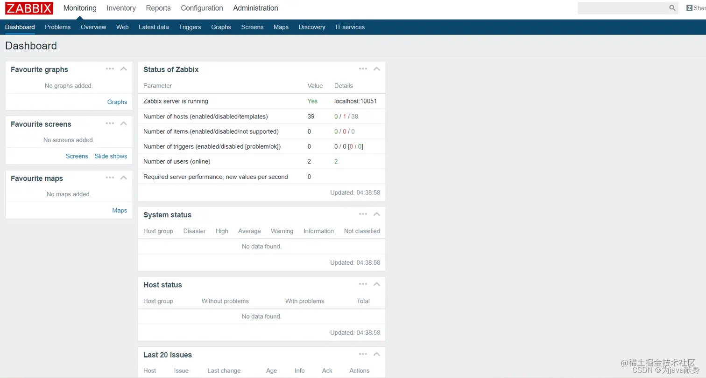
Task: Click the Disaster column header
Action: click(x=194, y=231)
